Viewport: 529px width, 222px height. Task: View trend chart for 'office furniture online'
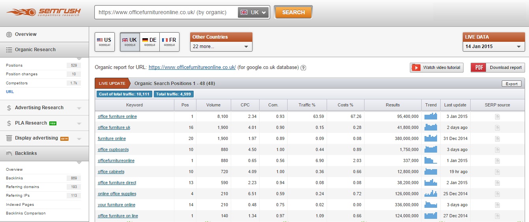click(431, 116)
